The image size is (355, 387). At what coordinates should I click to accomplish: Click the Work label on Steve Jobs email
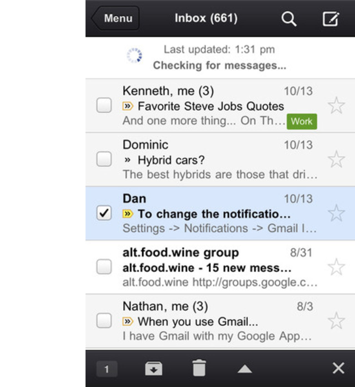(x=301, y=121)
